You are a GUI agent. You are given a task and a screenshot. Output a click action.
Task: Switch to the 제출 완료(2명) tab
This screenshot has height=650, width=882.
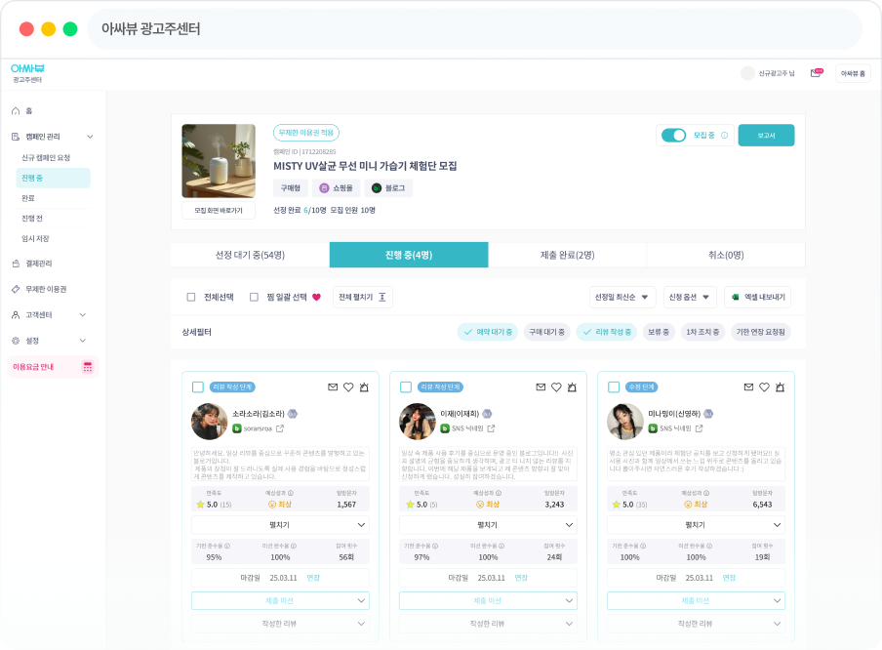click(566, 254)
